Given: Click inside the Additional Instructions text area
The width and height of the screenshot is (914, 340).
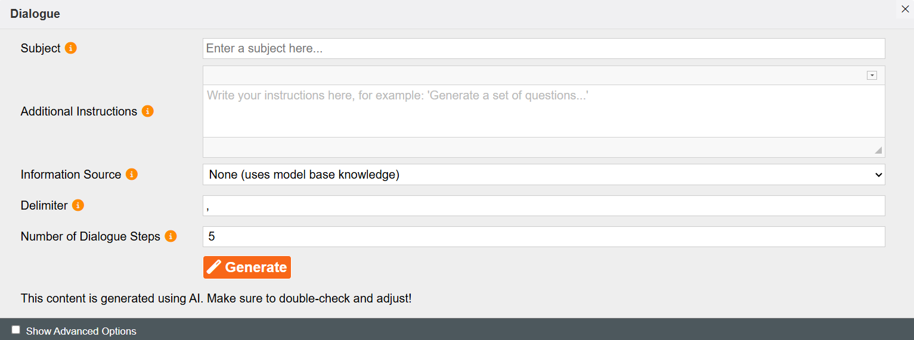Looking at the screenshot, I should [x=544, y=111].
